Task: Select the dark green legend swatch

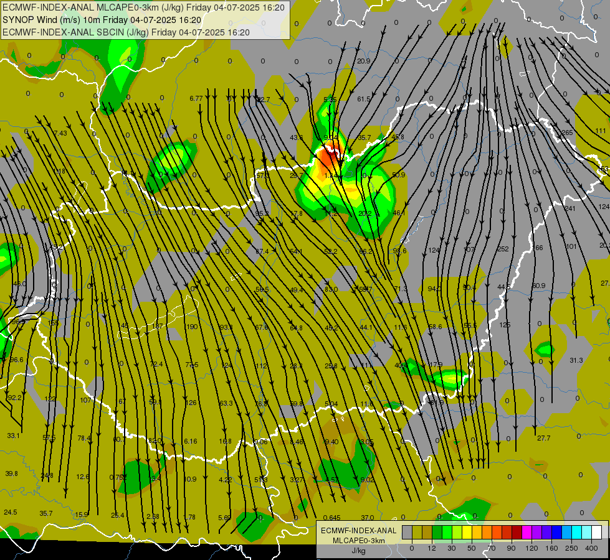Action: pyautogui.click(x=437, y=532)
